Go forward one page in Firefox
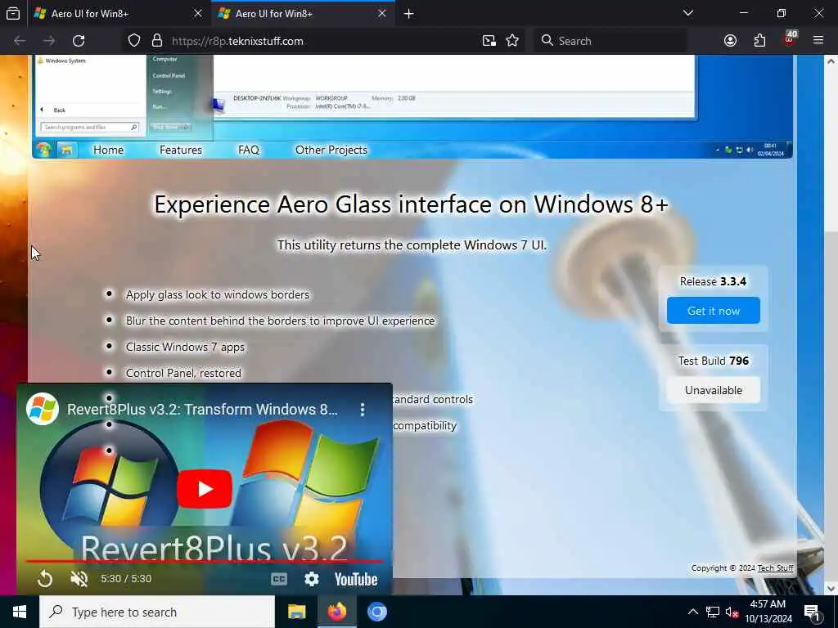The image size is (838, 628). coord(49,41)
